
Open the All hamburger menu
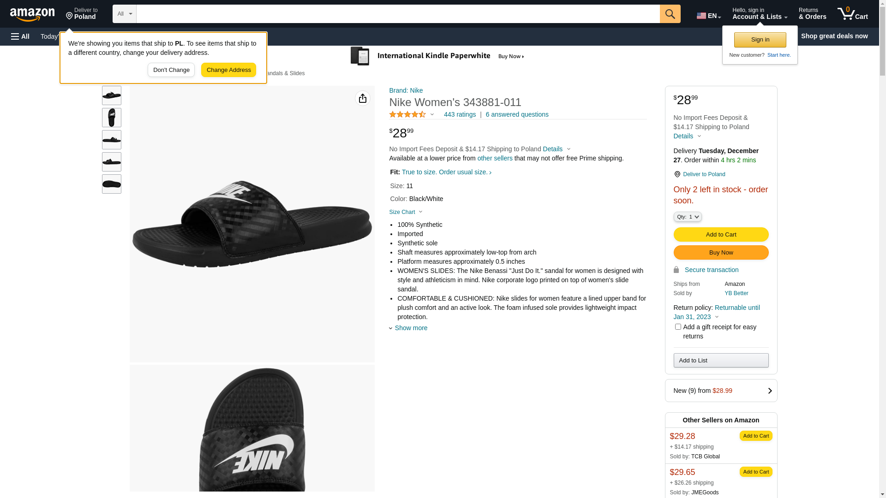pos(20,36)
